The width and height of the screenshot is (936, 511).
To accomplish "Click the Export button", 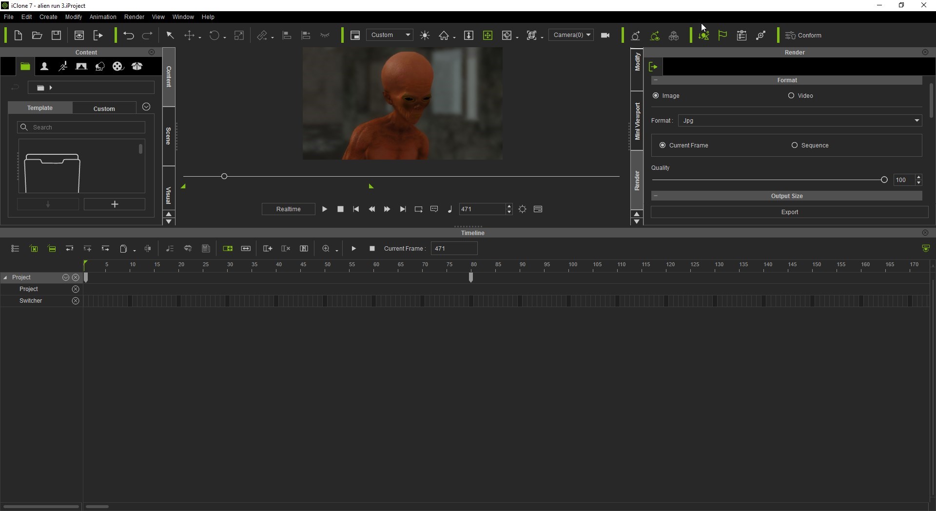I will [x=789, y=212].
